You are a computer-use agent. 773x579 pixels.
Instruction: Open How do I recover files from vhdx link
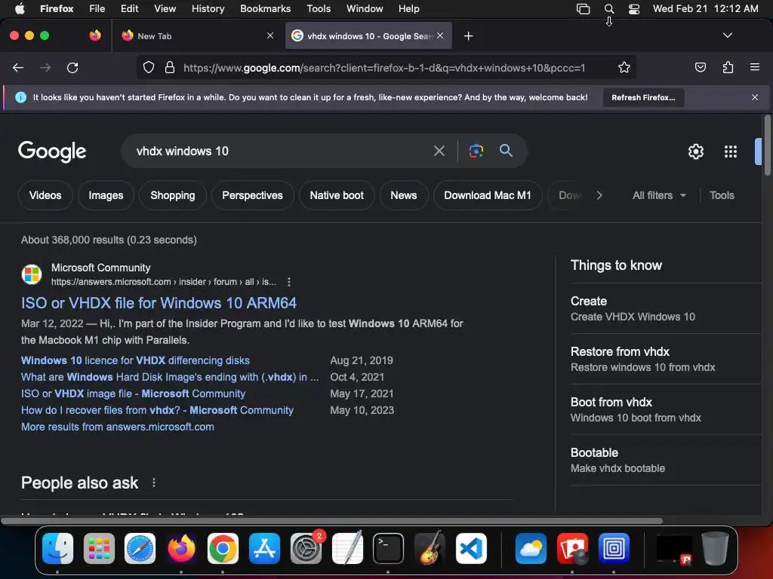(157, 410)
